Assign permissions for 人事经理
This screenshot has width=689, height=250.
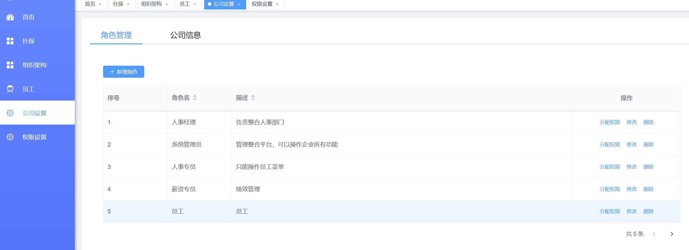tap(610, 122)
